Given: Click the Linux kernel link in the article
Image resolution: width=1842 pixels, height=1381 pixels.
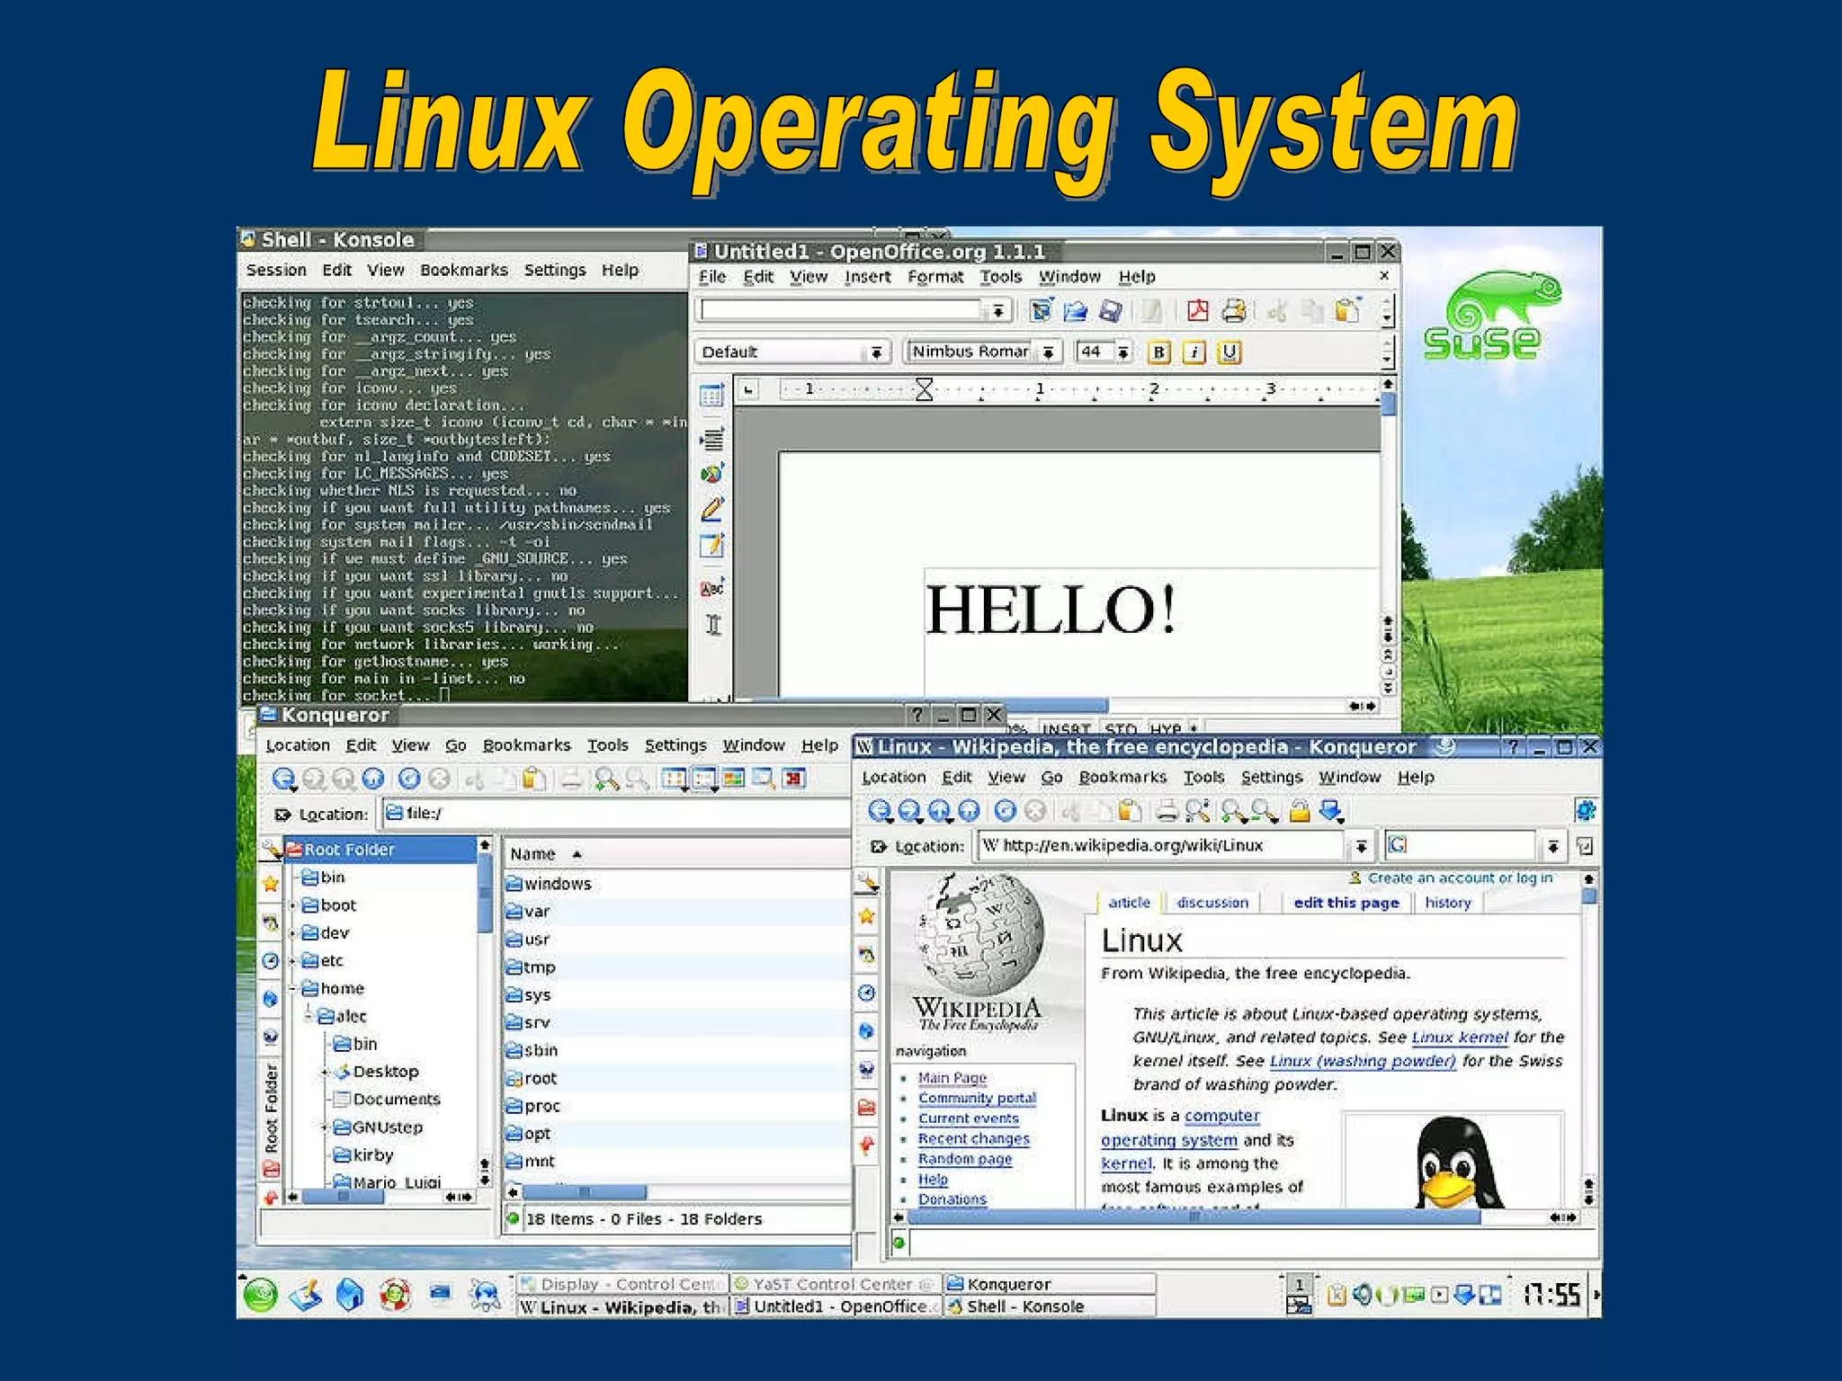Looking at the screenshot, I should point(1460,1038).
